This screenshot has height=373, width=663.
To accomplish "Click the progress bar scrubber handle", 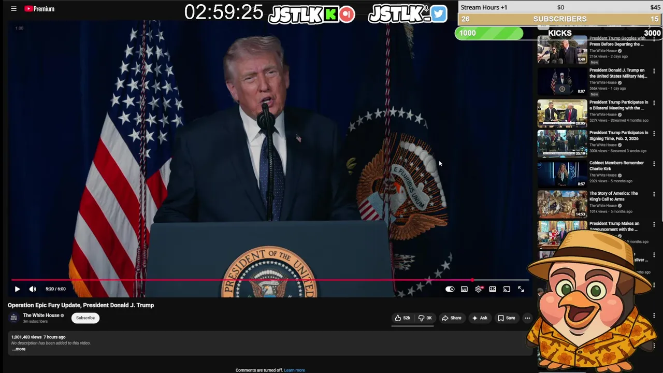I will click(472, 280).
